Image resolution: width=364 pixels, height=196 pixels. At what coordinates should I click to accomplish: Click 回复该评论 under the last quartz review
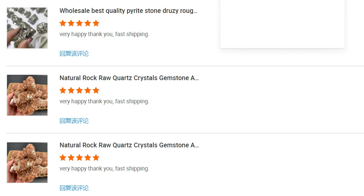pyautogui.click(x=74, y=188)
